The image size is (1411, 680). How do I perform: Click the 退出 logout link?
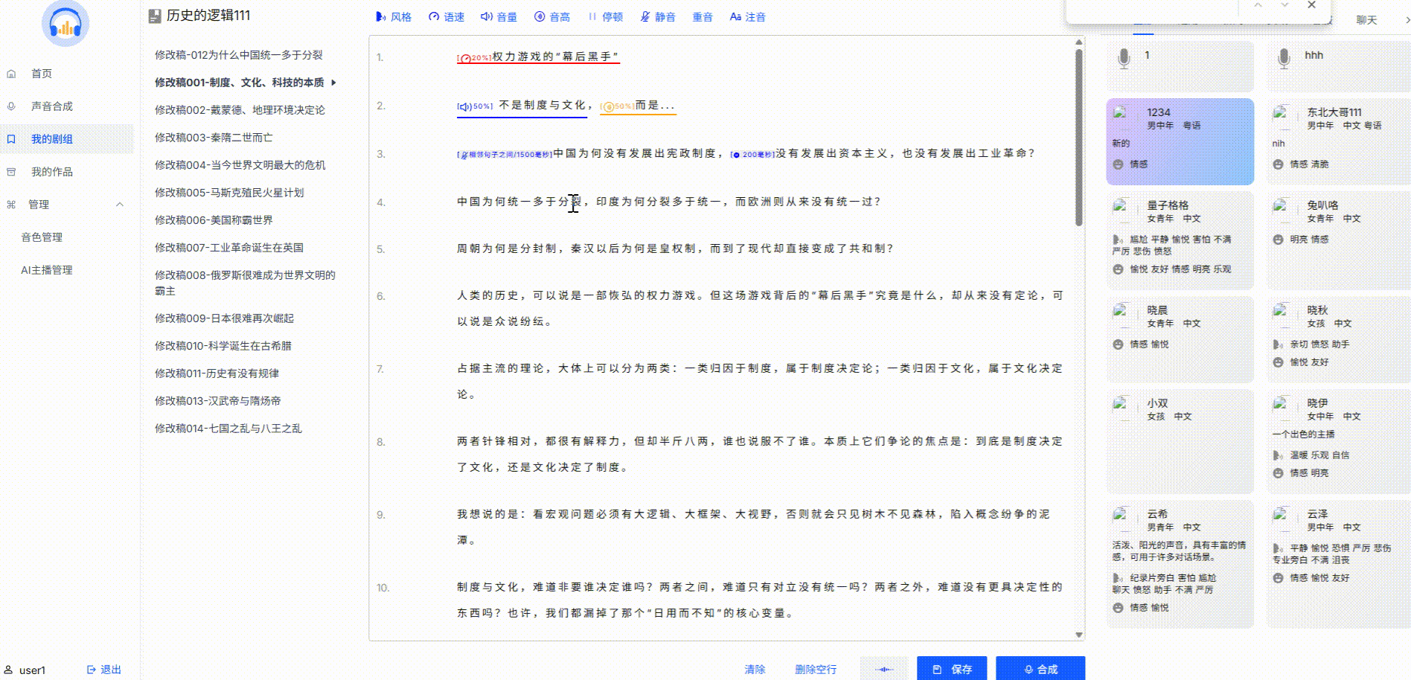[104, 670]
